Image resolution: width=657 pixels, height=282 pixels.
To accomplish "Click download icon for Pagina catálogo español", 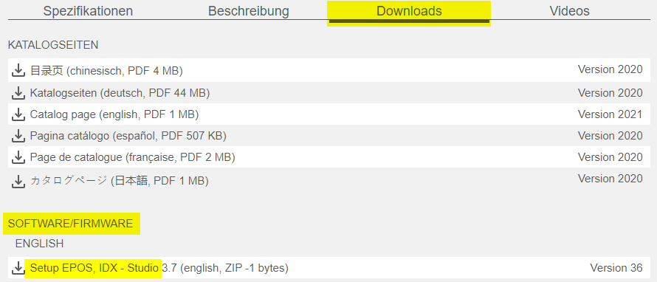I will pos(18,136).
